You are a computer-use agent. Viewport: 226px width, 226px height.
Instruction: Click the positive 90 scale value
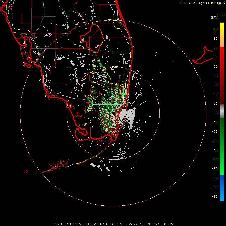[x=216, y=29]
